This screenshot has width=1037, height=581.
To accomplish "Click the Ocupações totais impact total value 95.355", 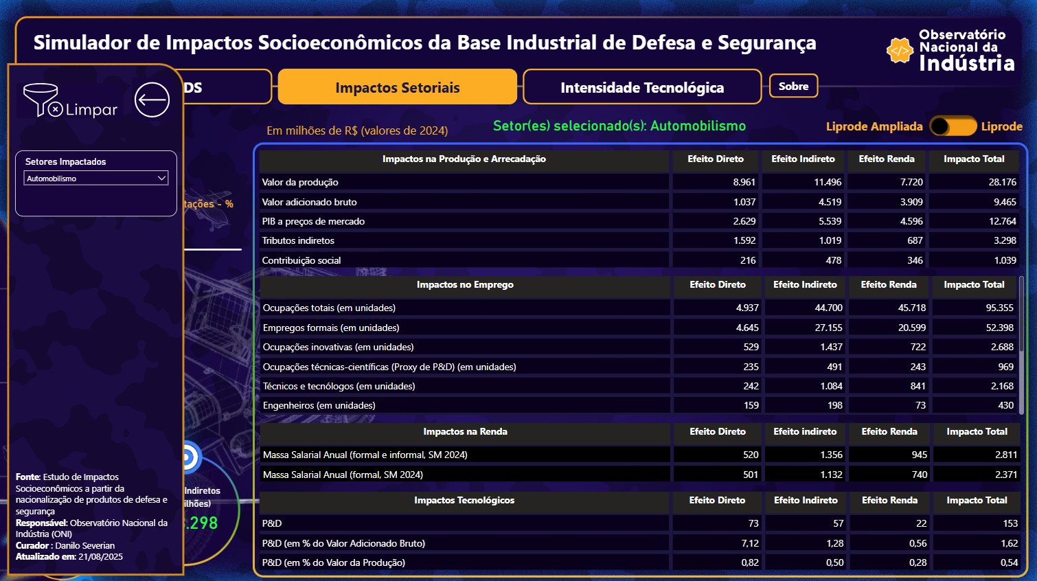I will pos(999,308).
